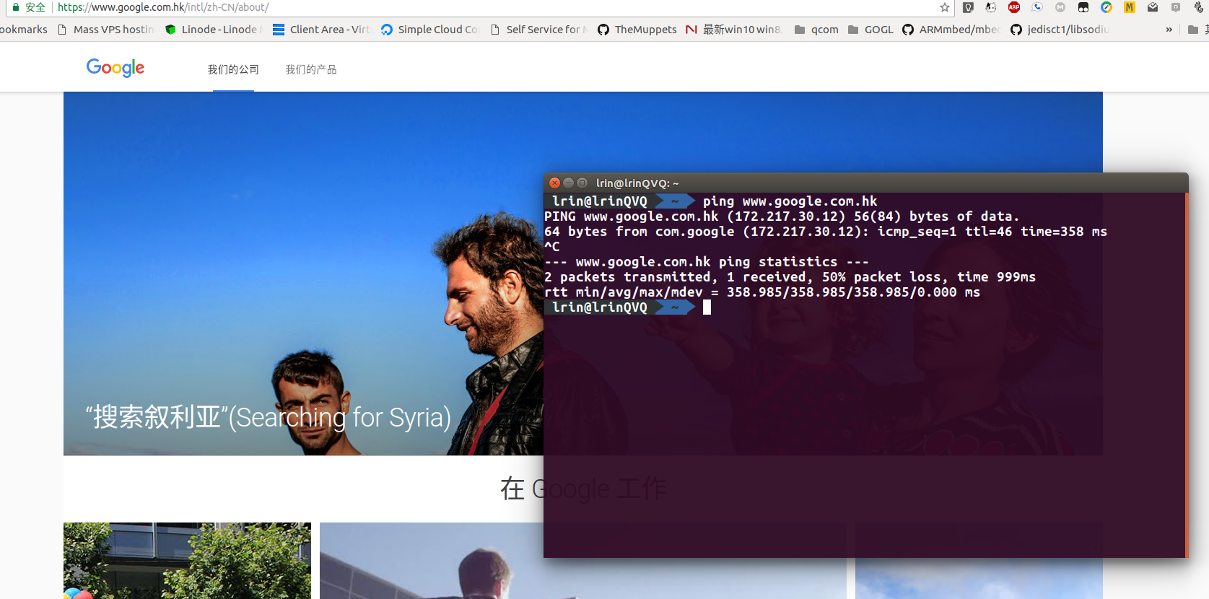Click the rtt min/avg/max/mdev line
This screenshot has height=599, width=1209.
(x=761, y=292)
